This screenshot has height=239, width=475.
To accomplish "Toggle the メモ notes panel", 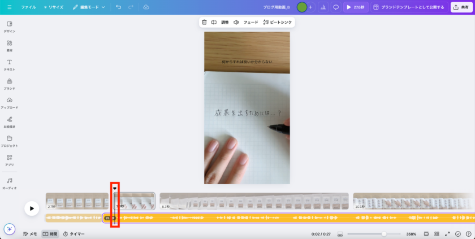I will [30, 233].
